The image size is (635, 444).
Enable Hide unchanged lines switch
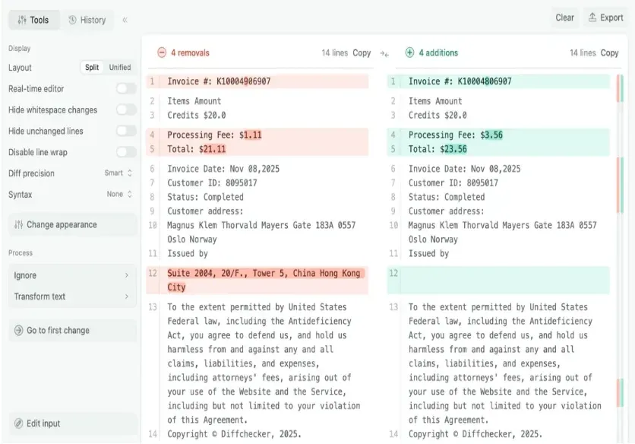126,131
